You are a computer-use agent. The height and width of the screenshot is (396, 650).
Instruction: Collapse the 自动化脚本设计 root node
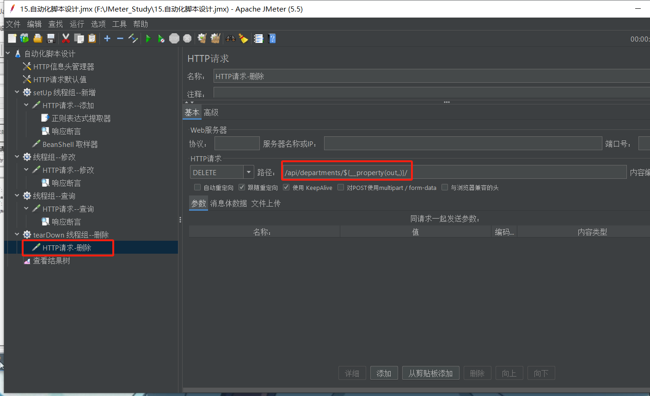tap(8, 54)
